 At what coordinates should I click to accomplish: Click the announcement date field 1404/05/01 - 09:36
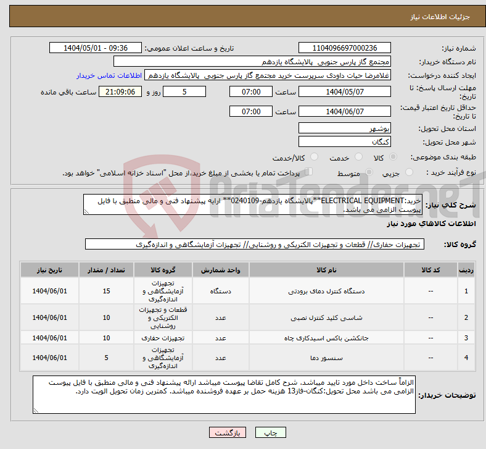pos(96,48)
